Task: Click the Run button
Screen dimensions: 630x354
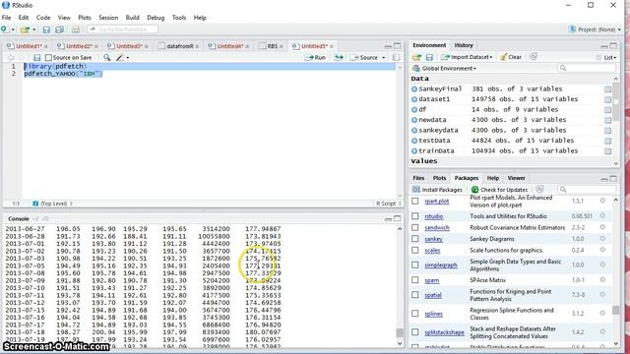Action: pyautogui.click(x=315, y=57)
